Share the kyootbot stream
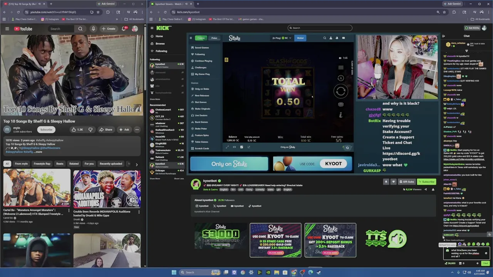The image size is (493, 277). 426,189
